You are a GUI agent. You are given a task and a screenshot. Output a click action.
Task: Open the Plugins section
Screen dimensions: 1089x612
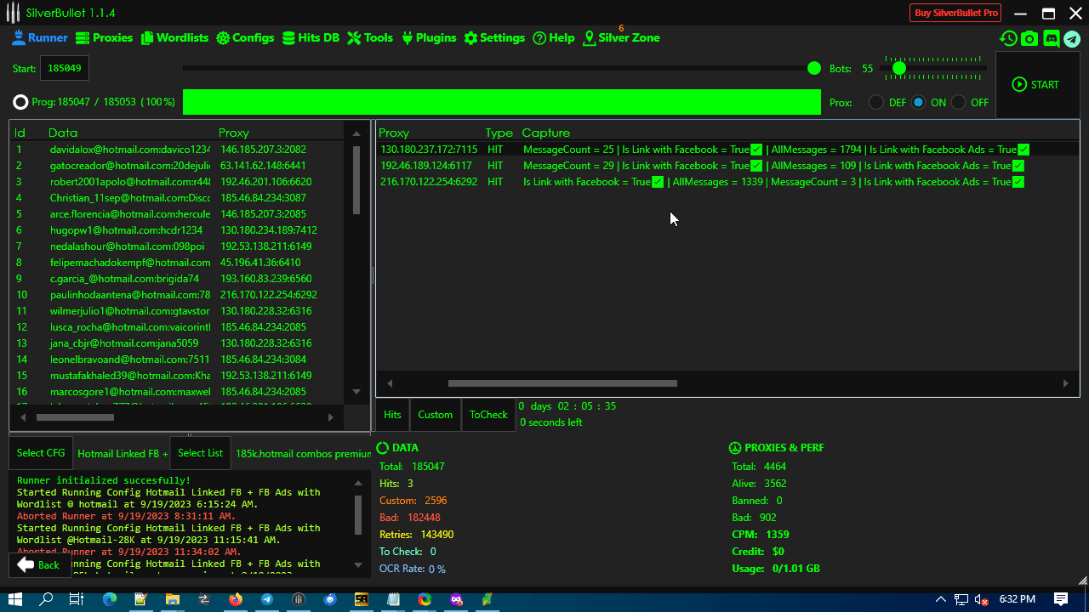429,37
